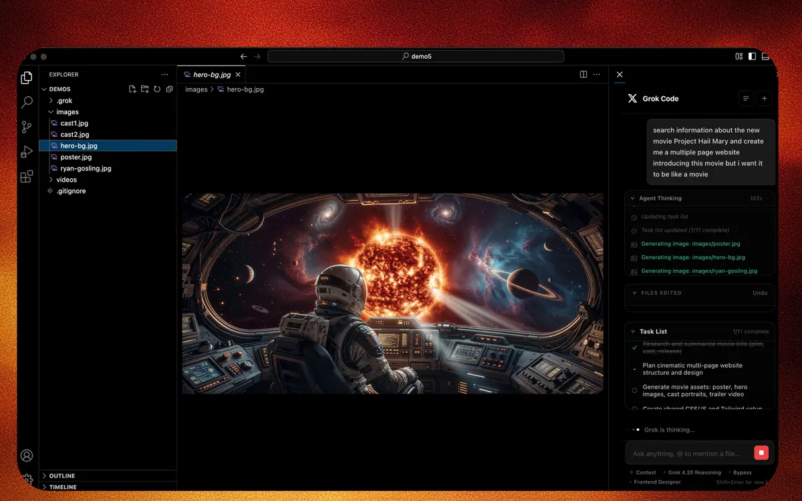The image size is (802, 501).
Task: Click the Generate movie assets task circle
Action: (634, 391)
